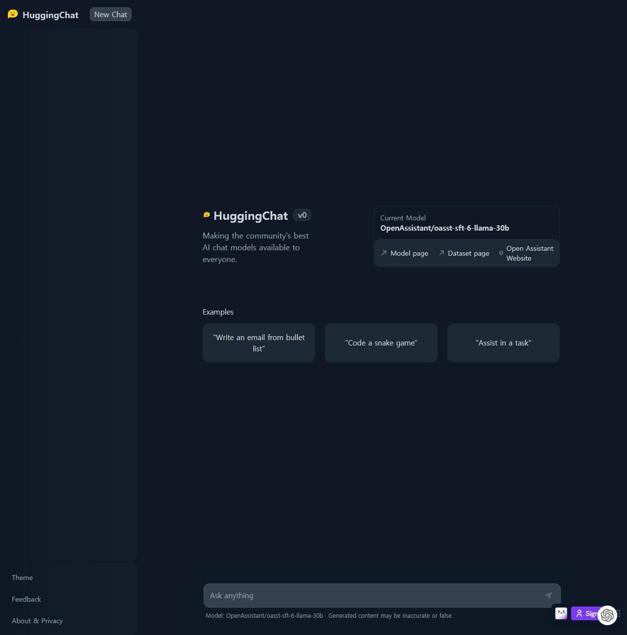627x635 pixels.
Task: Click the HuggingChat emoji logo in header
Action: tap(13, 14)
